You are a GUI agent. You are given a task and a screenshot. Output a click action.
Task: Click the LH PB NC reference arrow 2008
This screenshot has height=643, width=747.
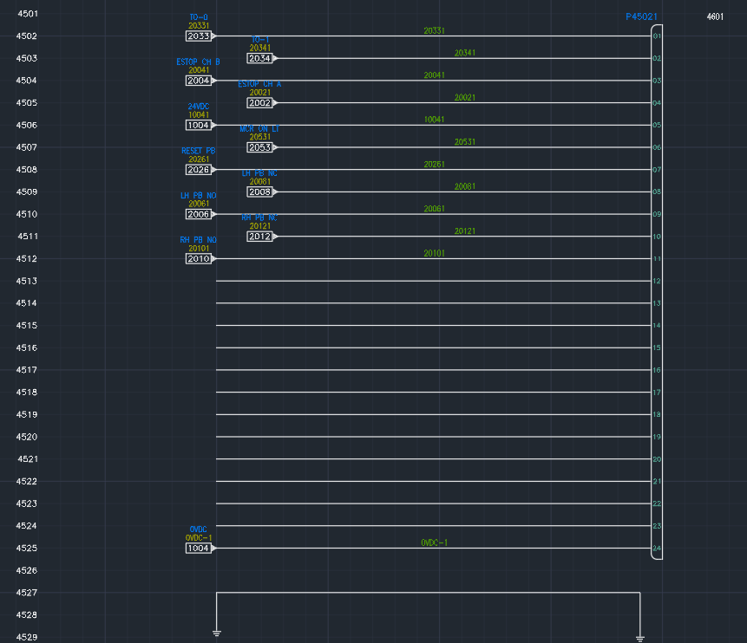(x=261, y=192)
